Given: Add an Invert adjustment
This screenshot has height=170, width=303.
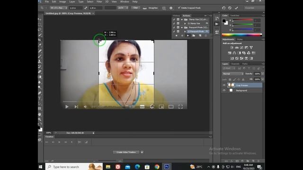Looking at the screenshot, I should click(x=232, y=58).
